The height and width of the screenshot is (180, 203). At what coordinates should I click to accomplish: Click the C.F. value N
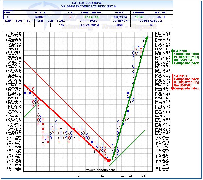click(x=70, y=17)
